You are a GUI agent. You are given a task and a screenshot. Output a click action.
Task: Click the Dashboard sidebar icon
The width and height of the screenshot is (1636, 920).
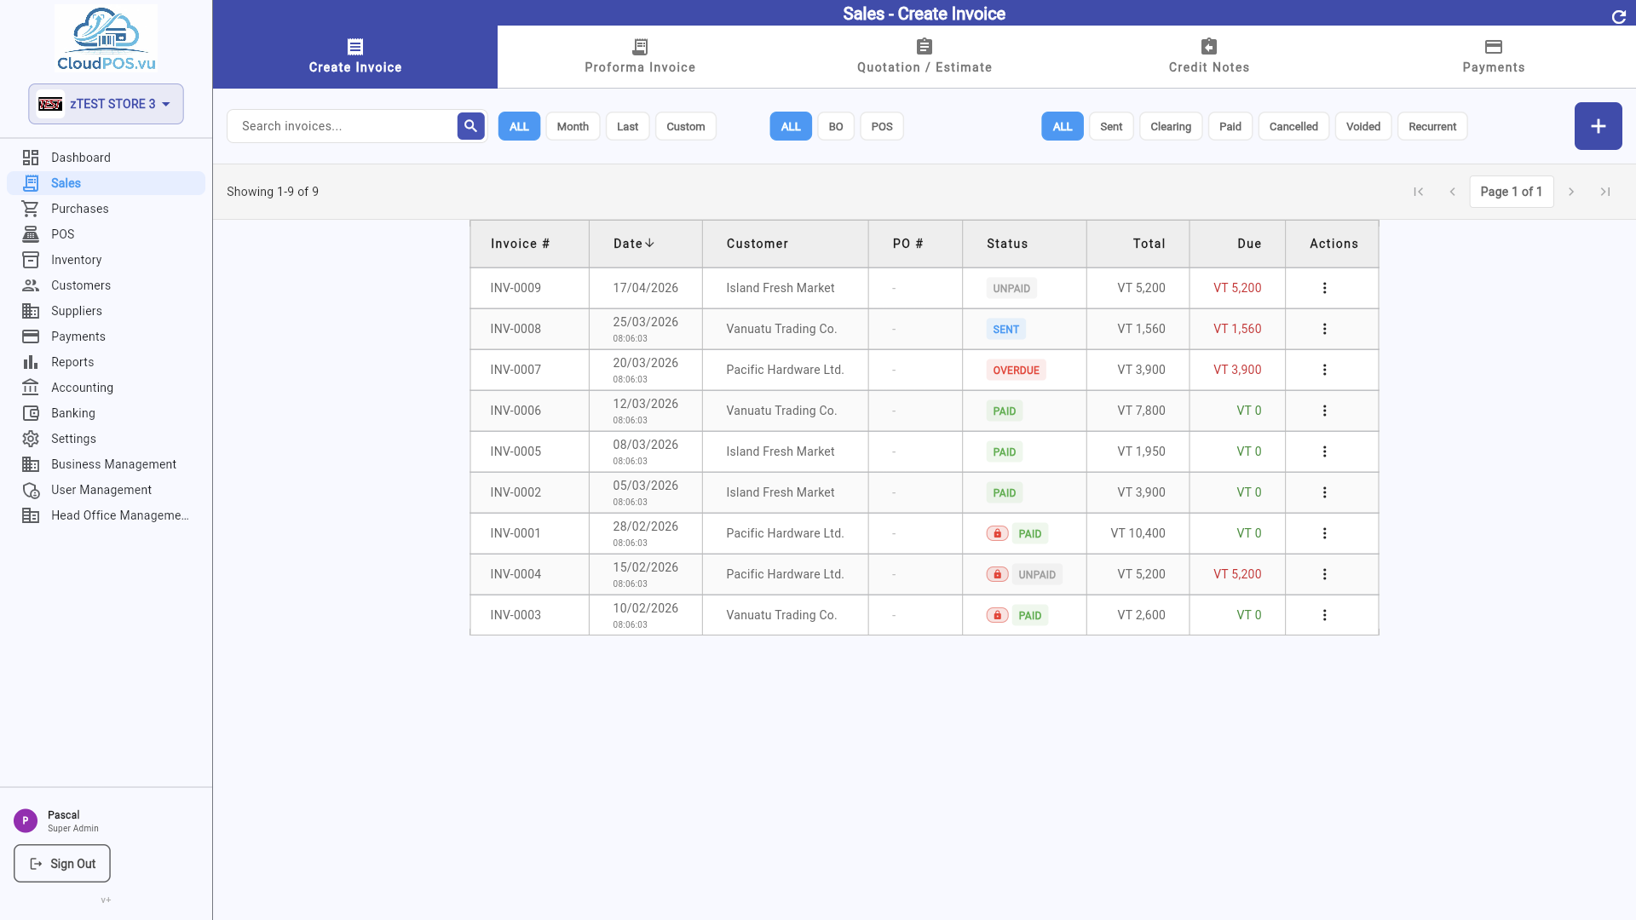31,158
